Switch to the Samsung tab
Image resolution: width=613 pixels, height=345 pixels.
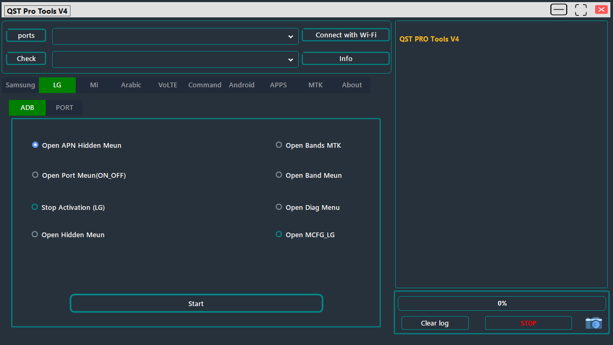[x=20, y=85]
